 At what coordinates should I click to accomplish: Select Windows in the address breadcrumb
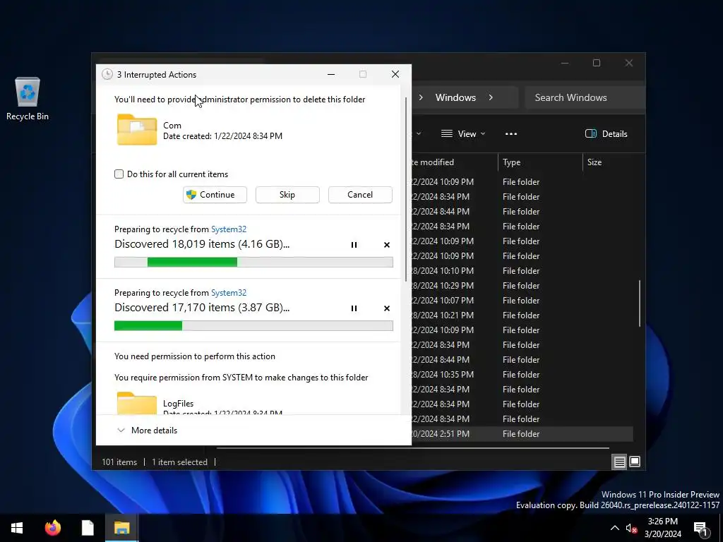pos(455,97)
